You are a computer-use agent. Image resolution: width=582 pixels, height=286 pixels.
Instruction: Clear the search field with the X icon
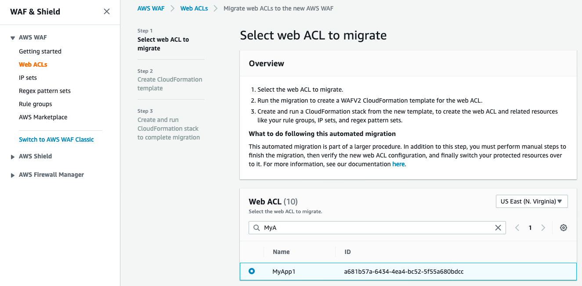[498, 228]
